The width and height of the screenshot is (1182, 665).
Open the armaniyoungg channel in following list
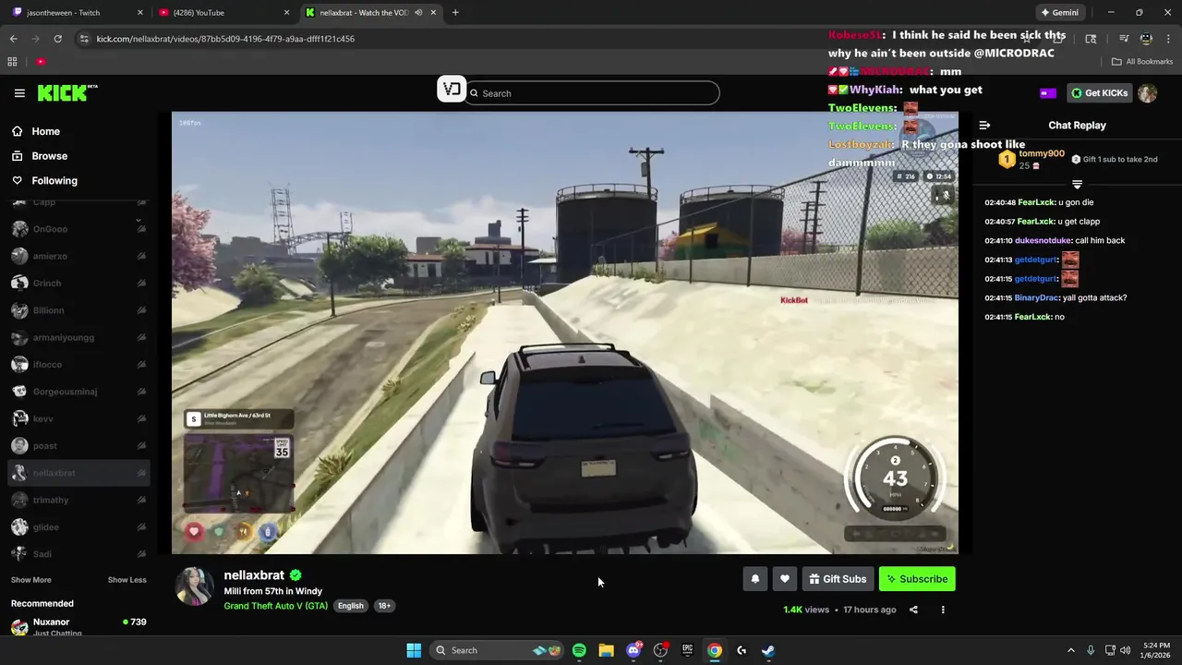coord(78,337)
